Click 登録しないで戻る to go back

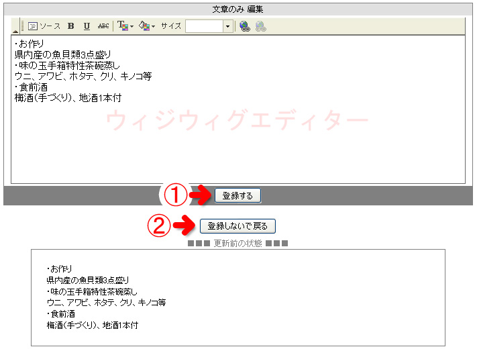tap(237, 226)
